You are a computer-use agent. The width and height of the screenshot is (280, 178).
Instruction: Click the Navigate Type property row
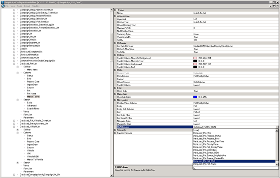coord(197,121)
